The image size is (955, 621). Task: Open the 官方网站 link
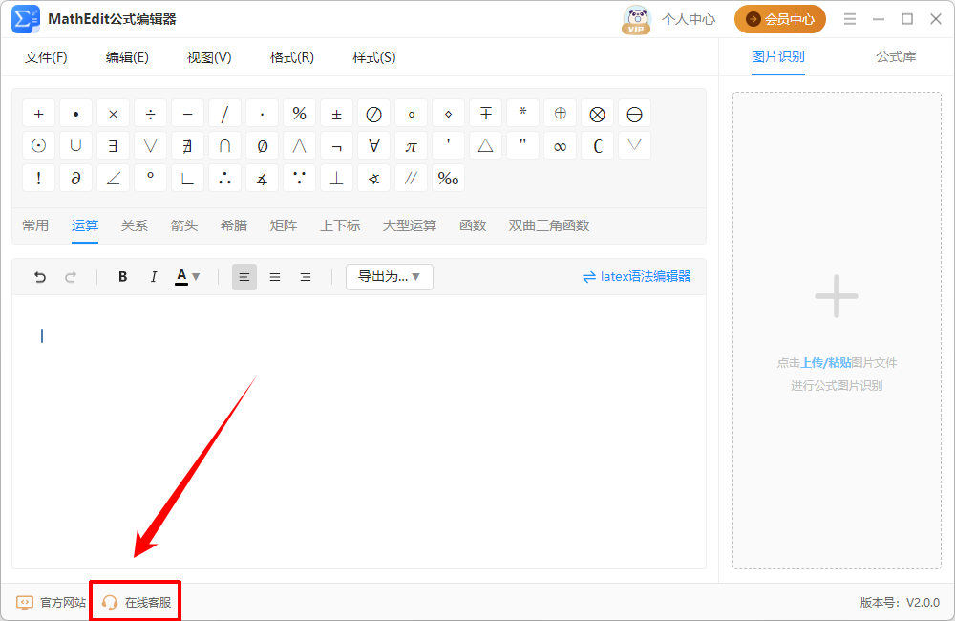[x=51, y=602]
